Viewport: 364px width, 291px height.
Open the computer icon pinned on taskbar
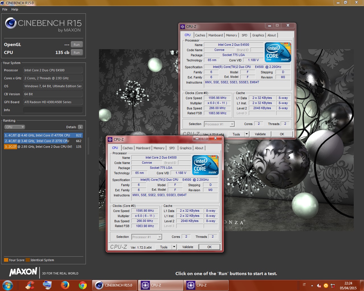(x=47, y=285)
